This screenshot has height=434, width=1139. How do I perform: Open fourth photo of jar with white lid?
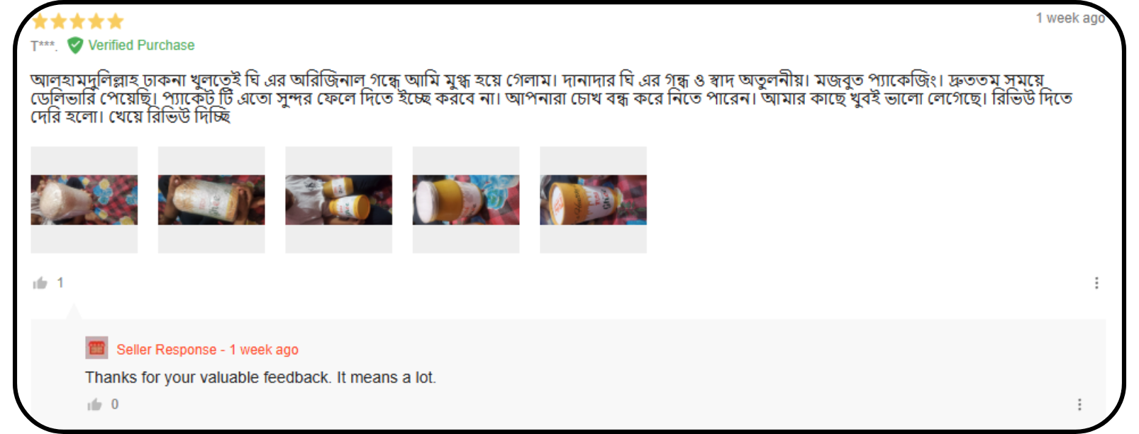pos(466,200)
